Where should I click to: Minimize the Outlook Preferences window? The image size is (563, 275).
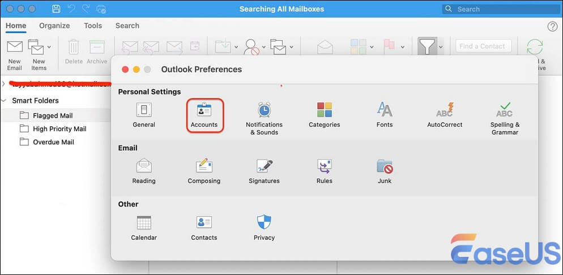tap(136, 70)
